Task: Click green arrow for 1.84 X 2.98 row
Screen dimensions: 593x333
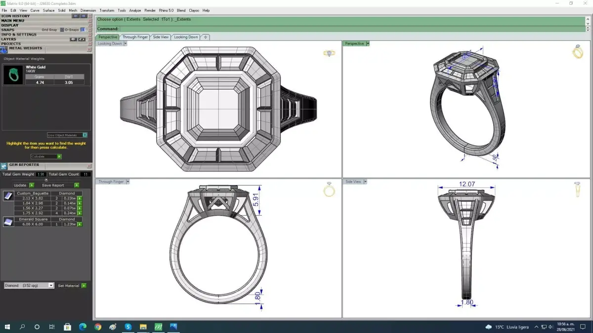Action: point(79,203)
